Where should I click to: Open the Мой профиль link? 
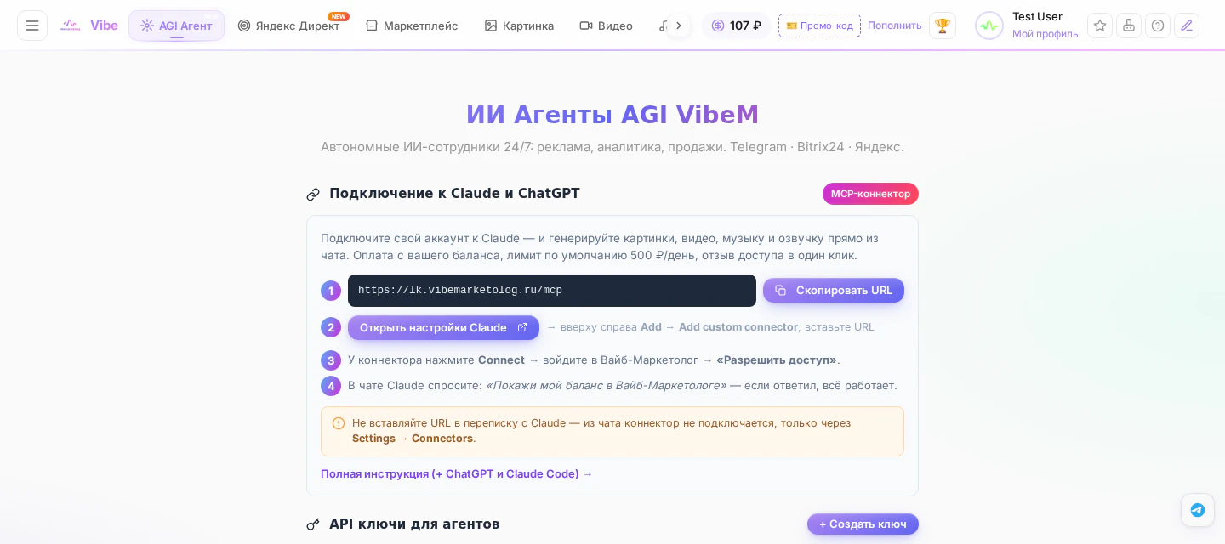coord(1045,34)
